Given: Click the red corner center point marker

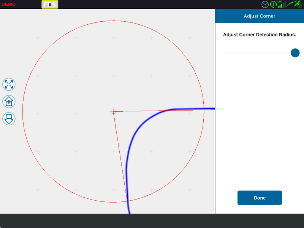Looking at the screenshot, I should coord(113,111).
